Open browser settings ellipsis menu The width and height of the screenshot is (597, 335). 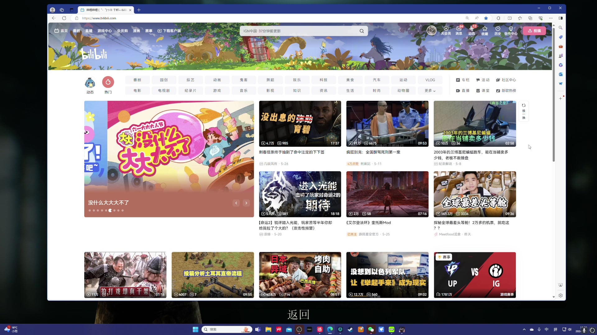(551, 18)
